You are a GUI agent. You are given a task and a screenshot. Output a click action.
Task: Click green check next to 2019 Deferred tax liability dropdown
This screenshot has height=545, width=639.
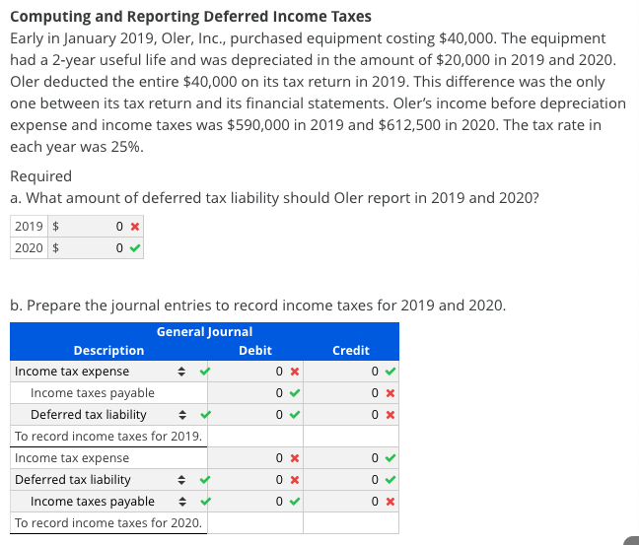click(205, 415)
